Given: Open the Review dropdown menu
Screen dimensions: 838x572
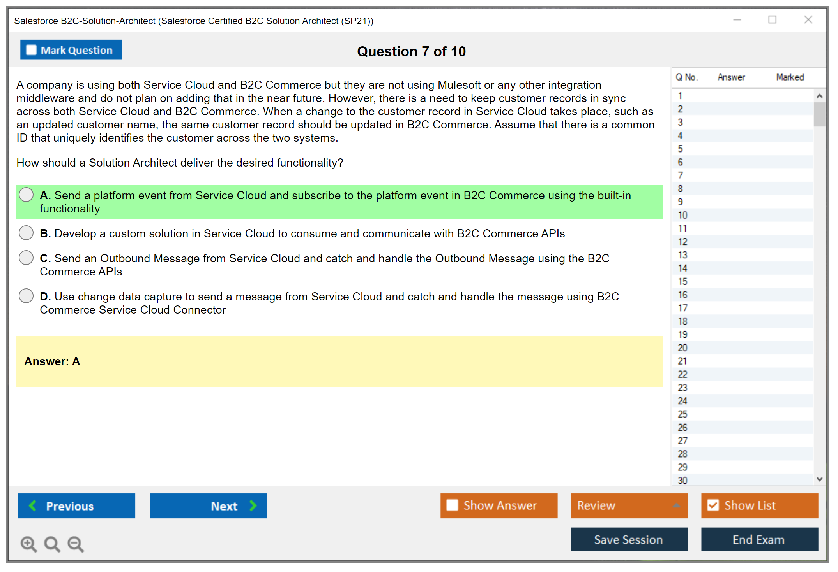Looking at the screenshot, I should click(677, 505).
